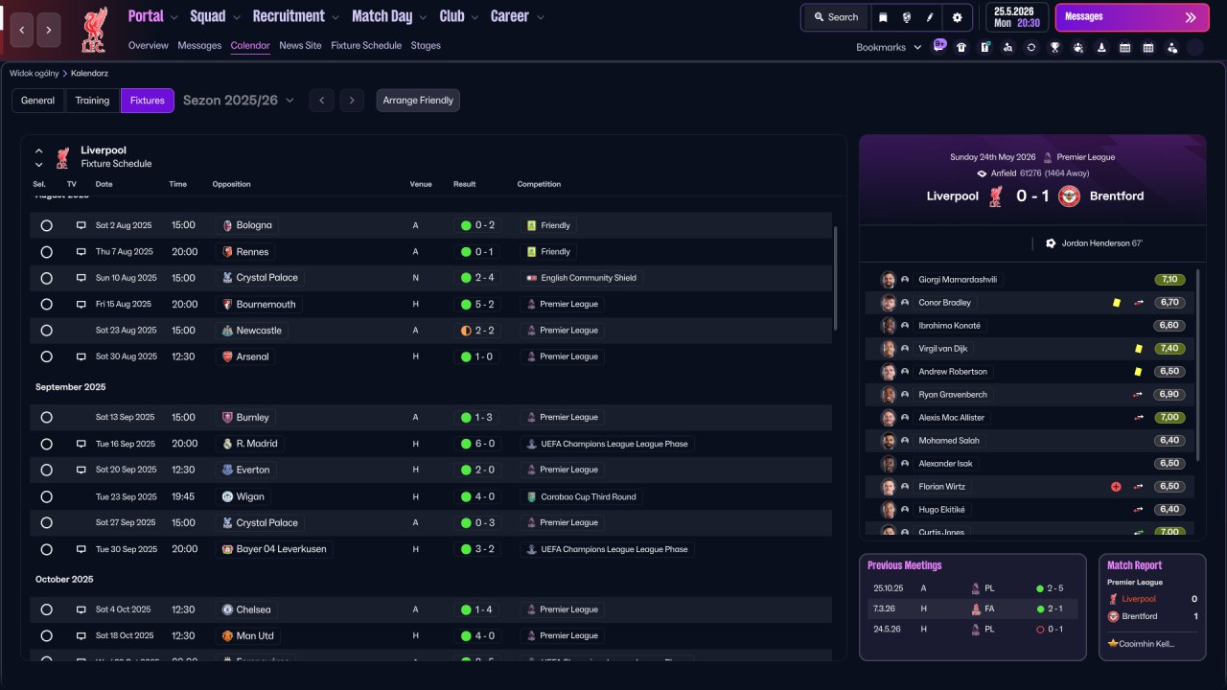Open the 7.3.26 FA previous meeting row
The height and width of the screenshot is (690, 1227).
(973, 609)
